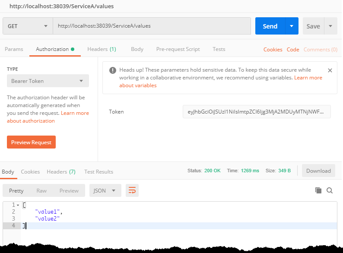Open the Pre-request Script tab
The width and height of the screenshot is (343, 253).
click(178, 49)
